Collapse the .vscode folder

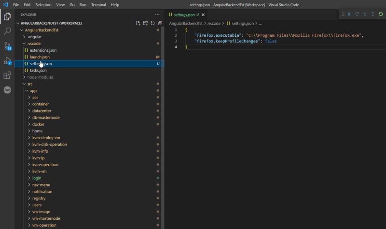[24, 43]
